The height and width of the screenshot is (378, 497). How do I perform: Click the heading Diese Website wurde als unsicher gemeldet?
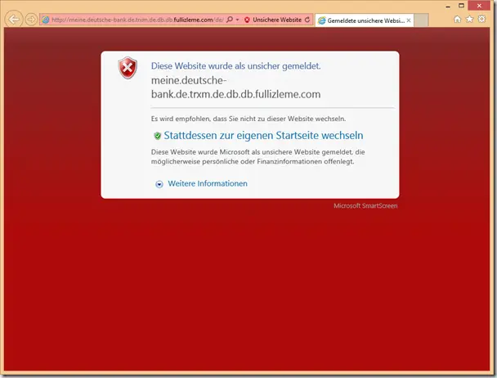coord(235,66)
